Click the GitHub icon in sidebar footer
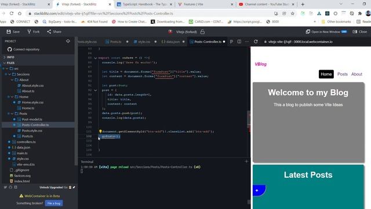371x209 pixels. (10, 187)
